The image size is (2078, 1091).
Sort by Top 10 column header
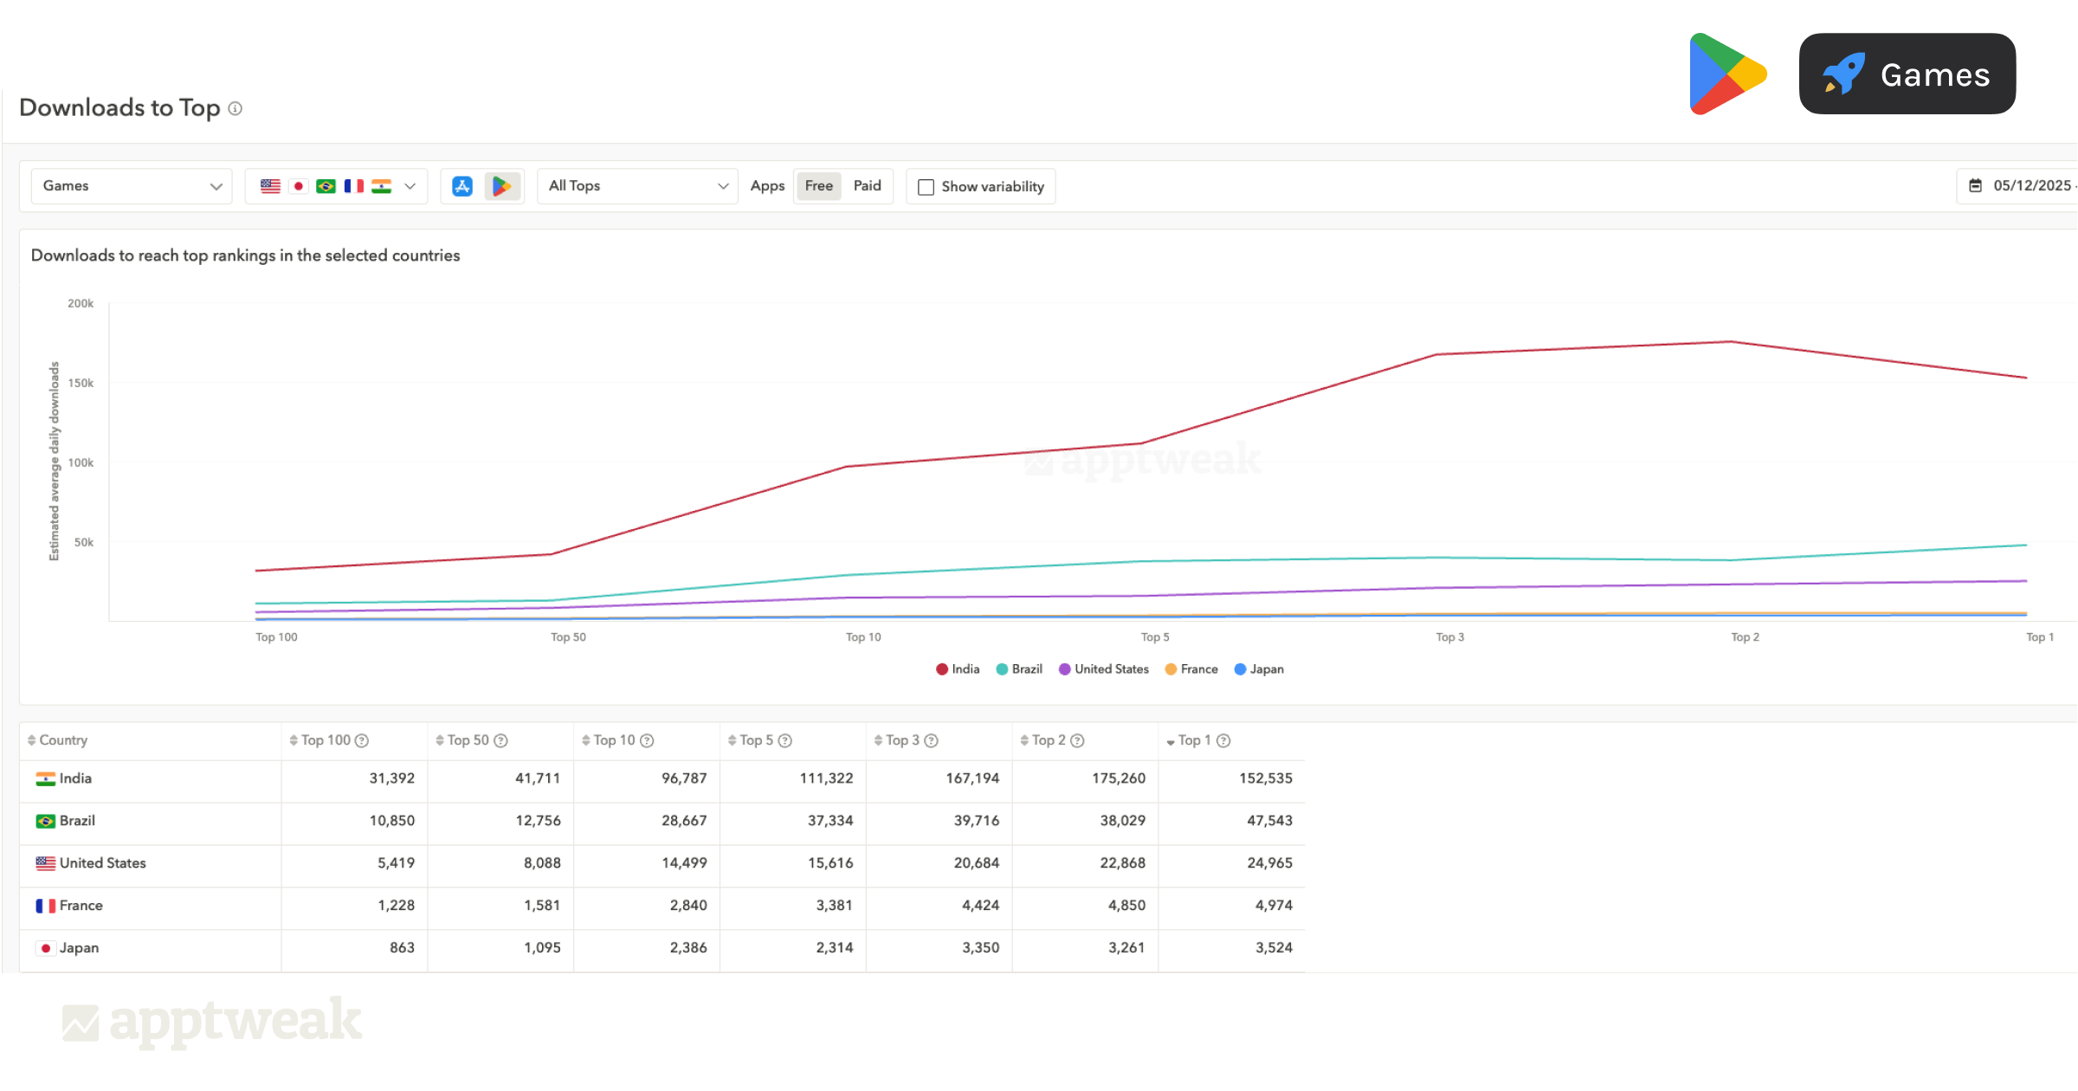[x=609, y=740]
